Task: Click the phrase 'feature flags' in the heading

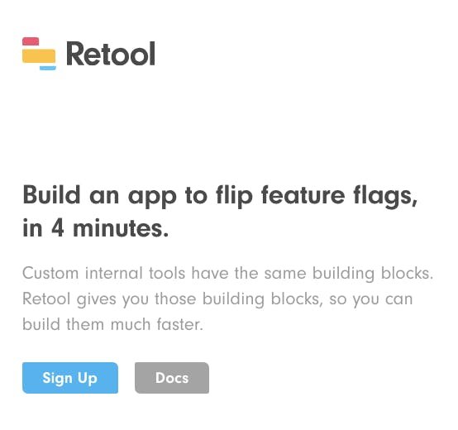Action: 339,196
